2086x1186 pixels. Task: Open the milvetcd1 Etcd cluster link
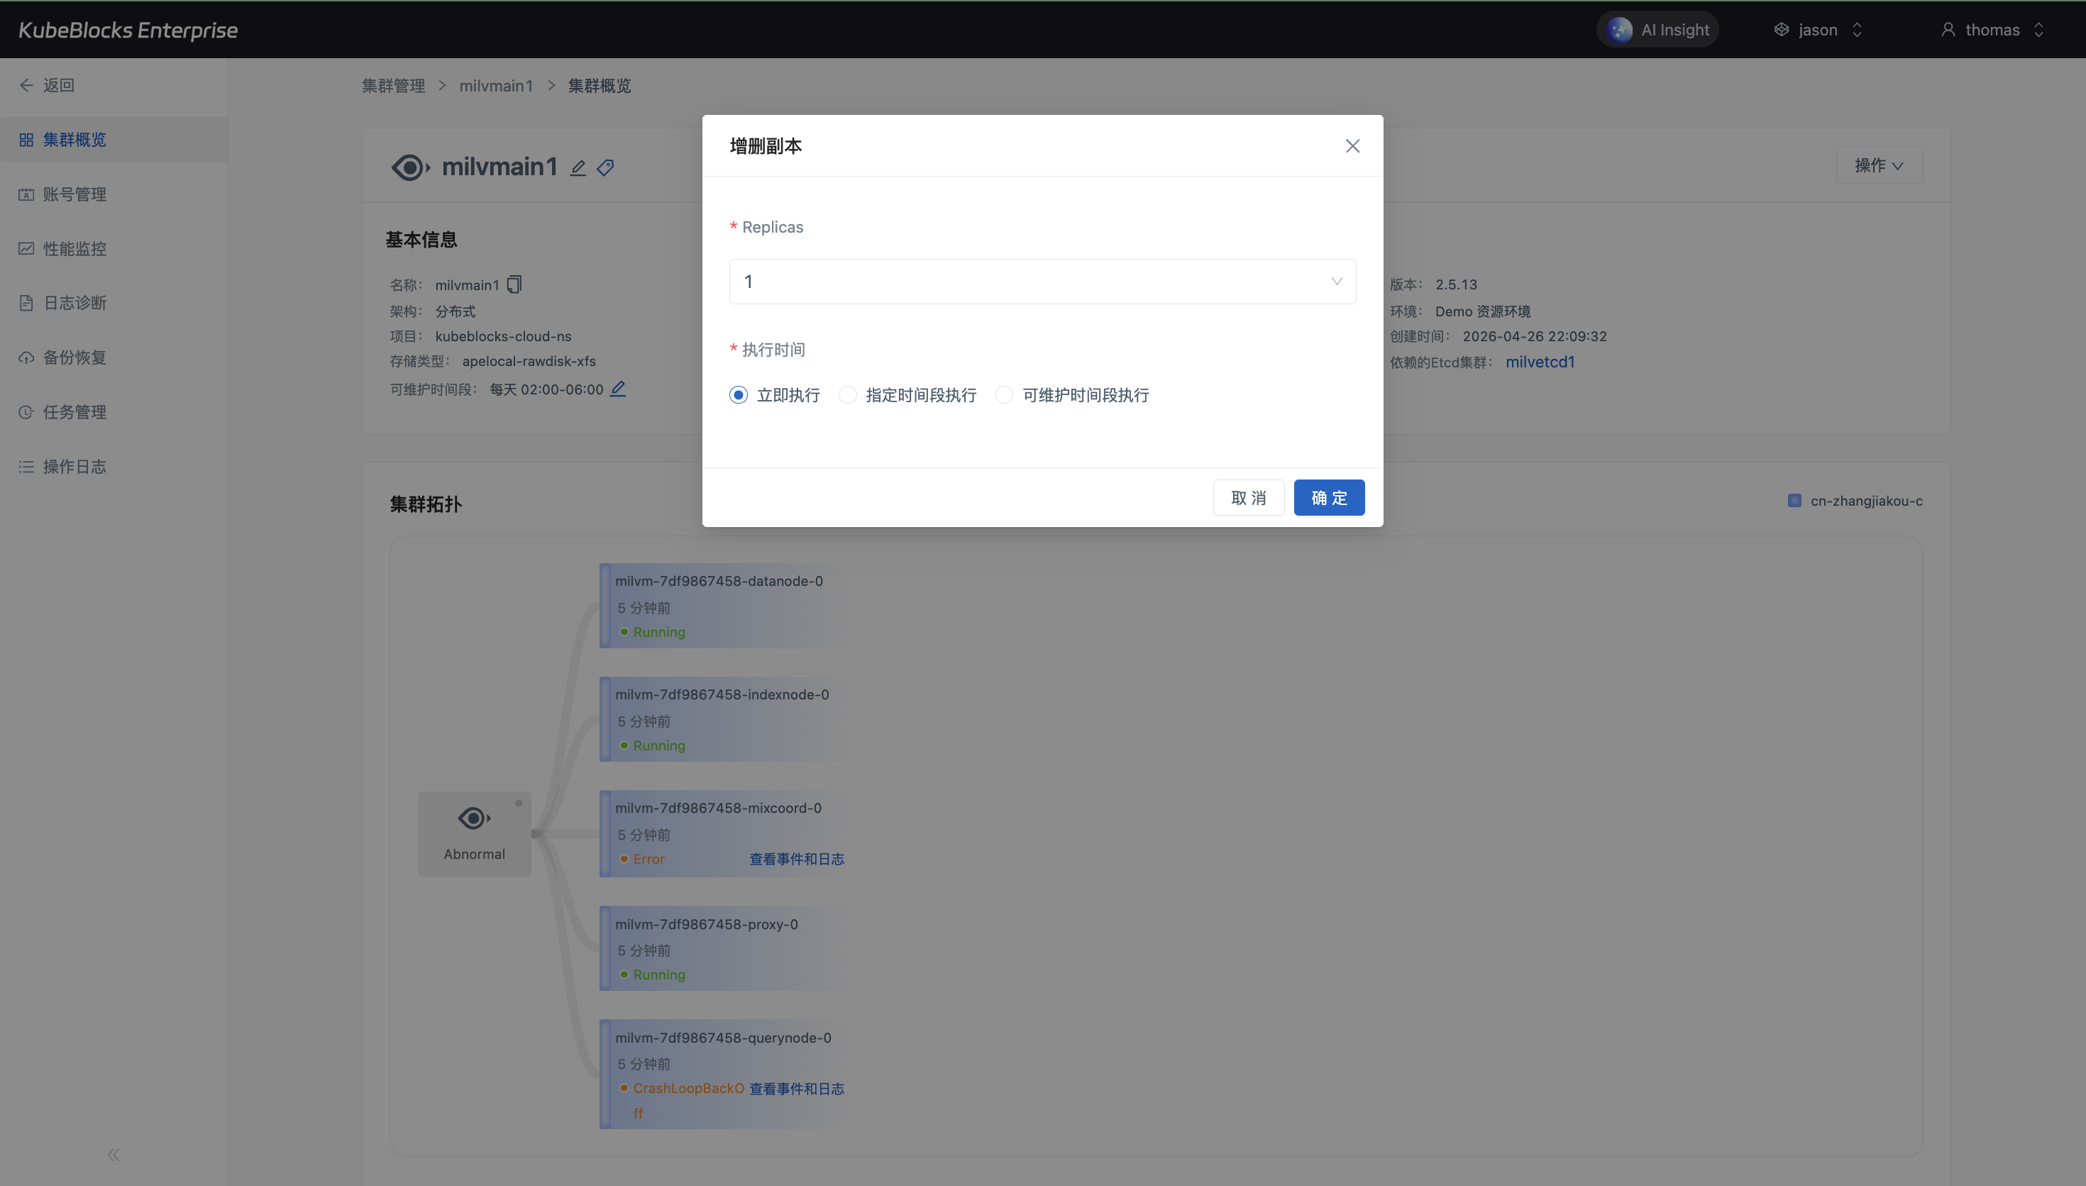click(x=1540, y=362)
